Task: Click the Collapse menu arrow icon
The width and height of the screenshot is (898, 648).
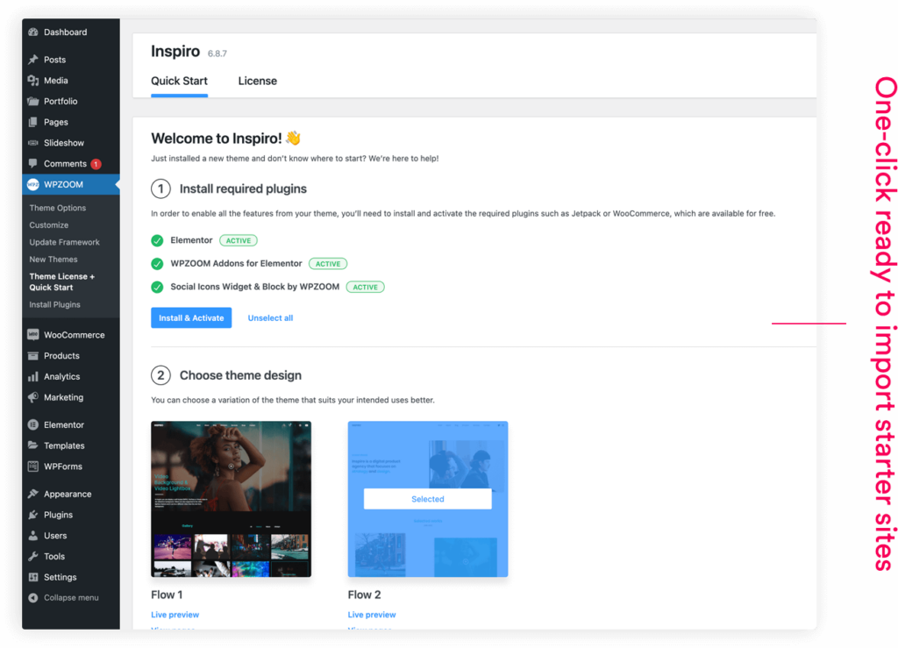Action: coord(33,598)
